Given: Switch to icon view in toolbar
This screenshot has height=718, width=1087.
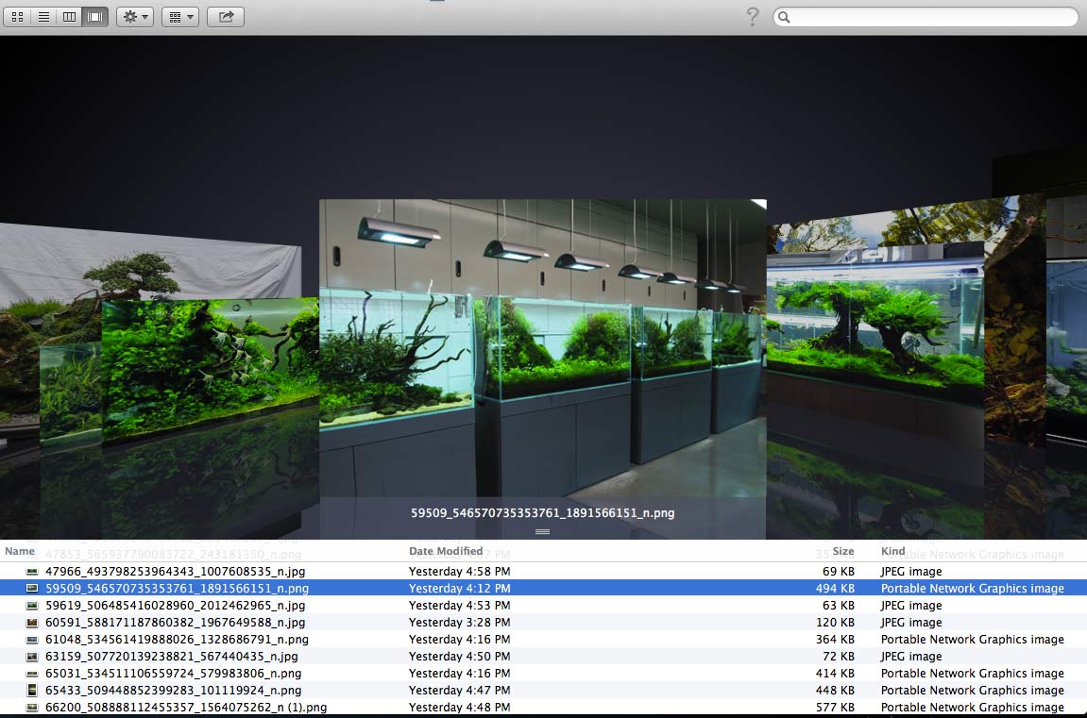Looking at the screenshot, I should coord(17,17).
